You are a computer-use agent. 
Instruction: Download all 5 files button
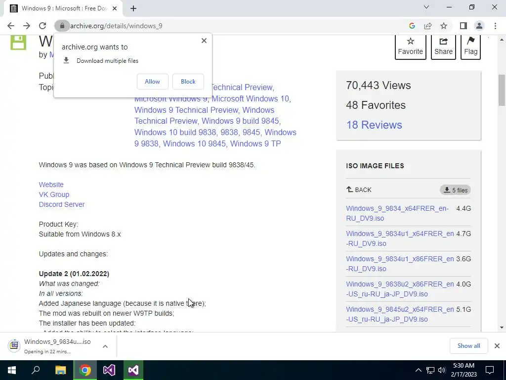point(455,190)
